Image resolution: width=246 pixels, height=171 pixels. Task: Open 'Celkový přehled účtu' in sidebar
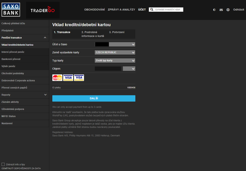(x=24, y=23)
